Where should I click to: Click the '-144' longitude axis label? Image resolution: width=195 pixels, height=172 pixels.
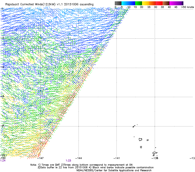(x=79, y=158)
